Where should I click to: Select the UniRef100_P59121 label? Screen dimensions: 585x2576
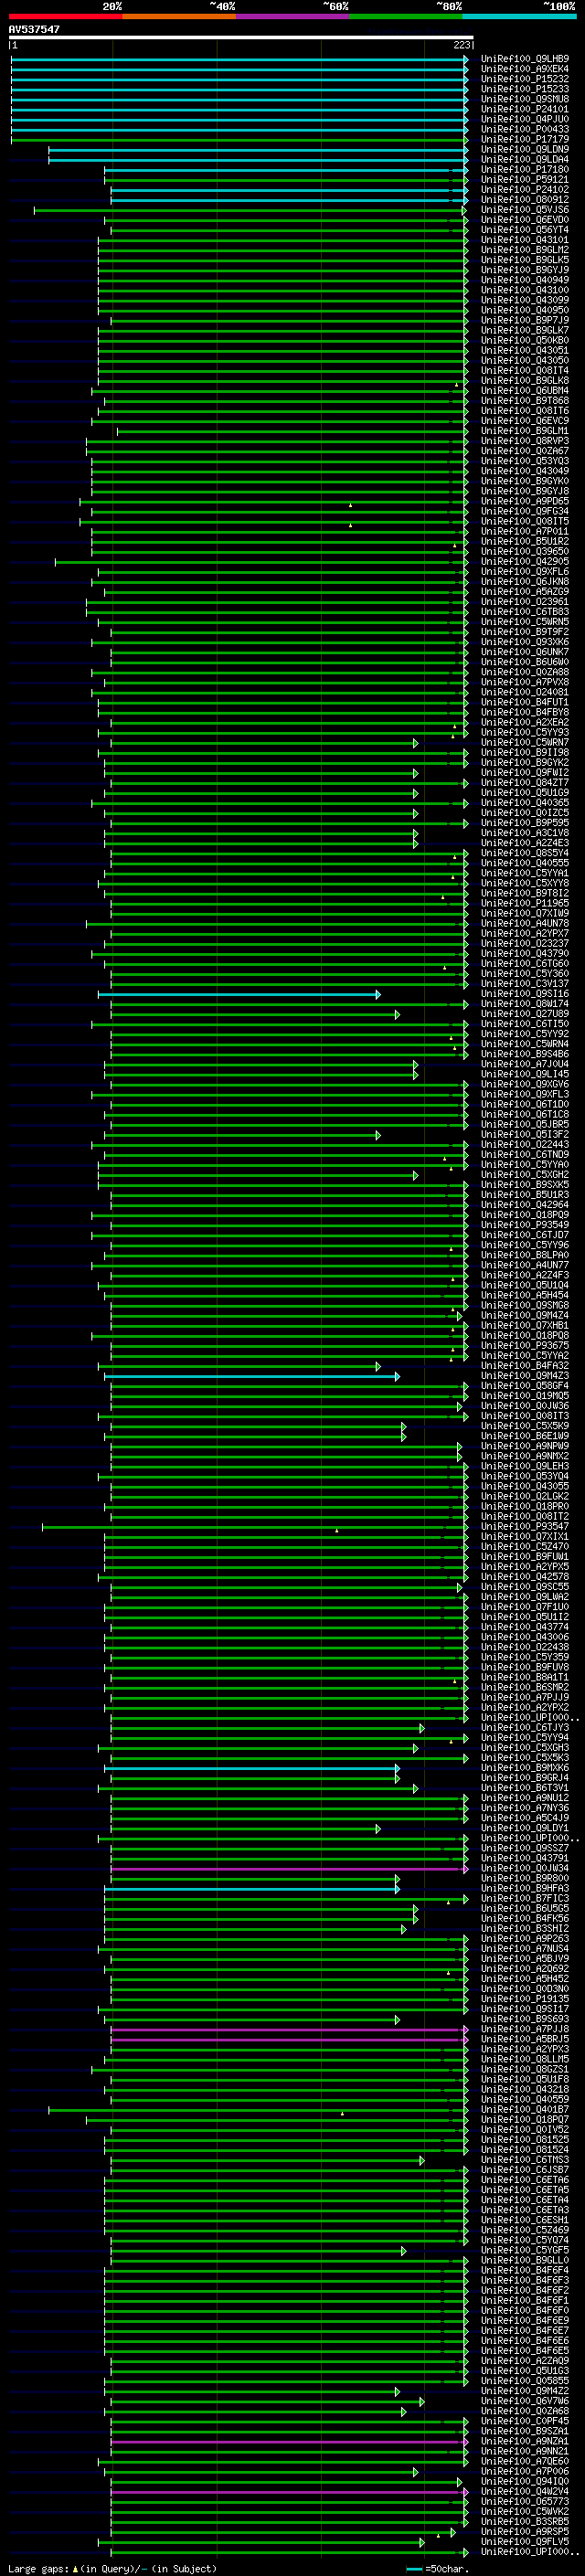tap(525, 180)
